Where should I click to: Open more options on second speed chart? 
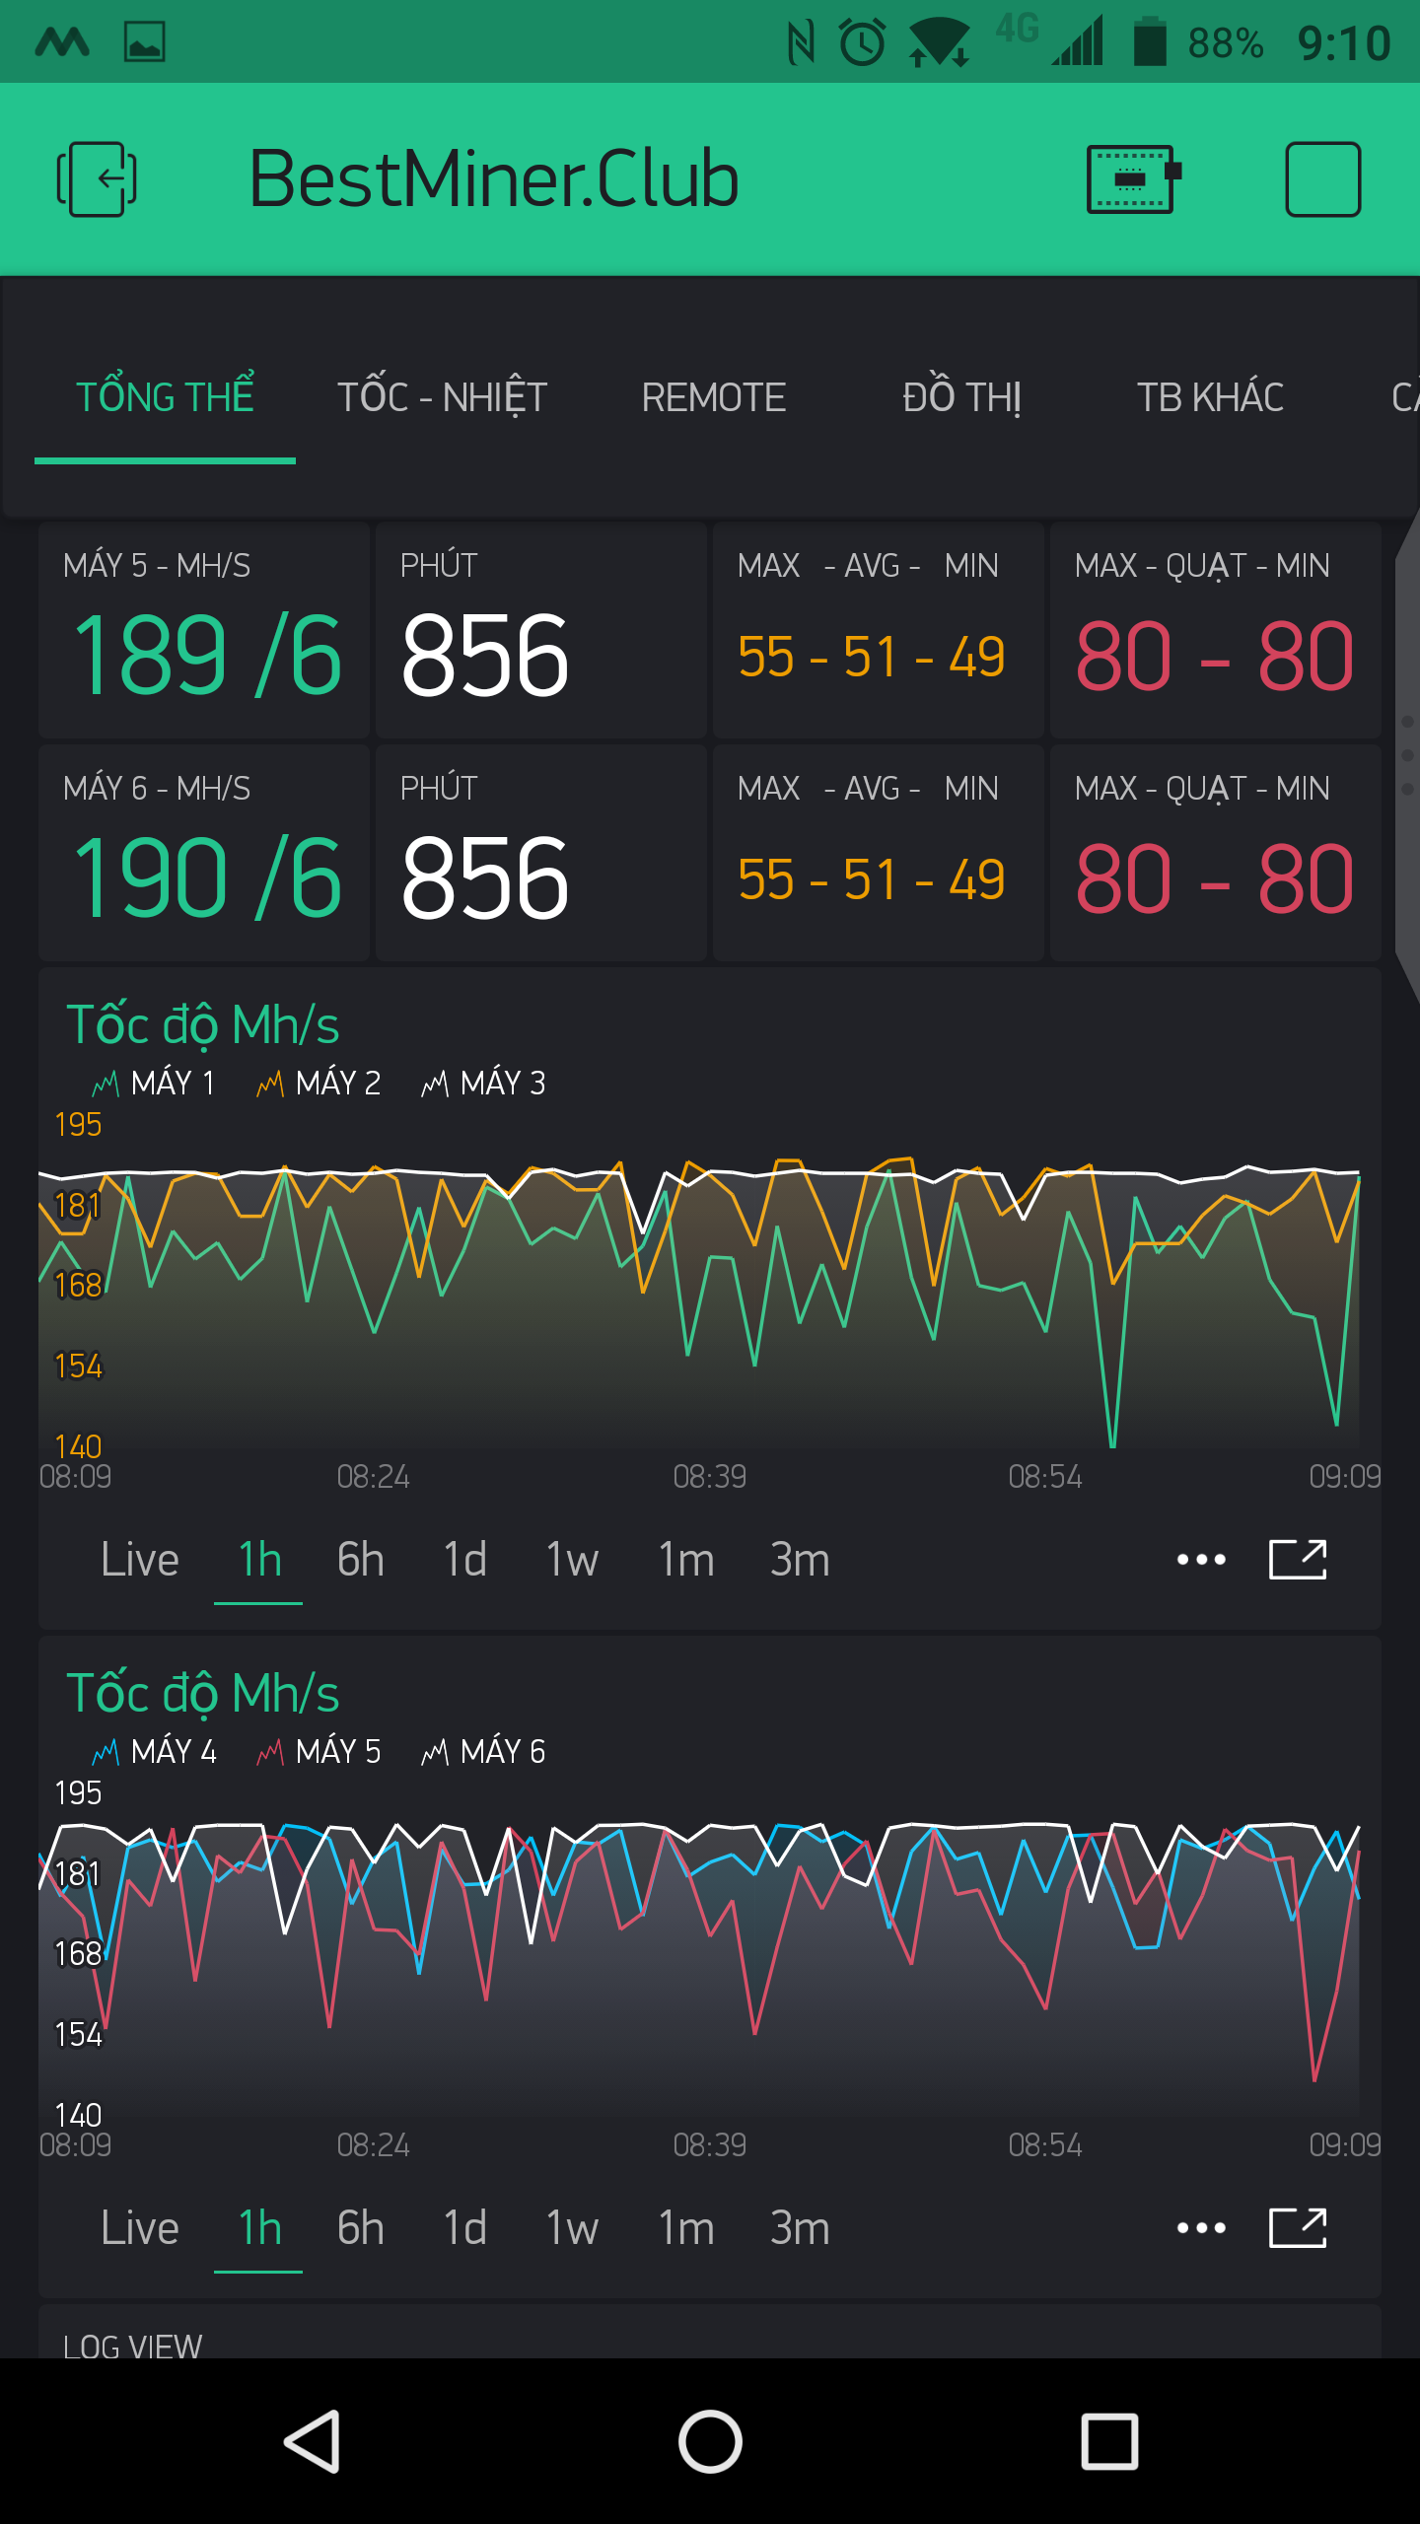1201,2228
